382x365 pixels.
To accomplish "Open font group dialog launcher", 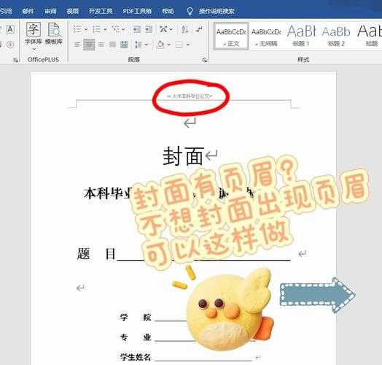I will [x=15, y=60].
